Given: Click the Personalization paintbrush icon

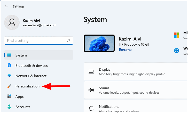Looking at the screenshot, I should pyautogui.click(x=9, y=86).
